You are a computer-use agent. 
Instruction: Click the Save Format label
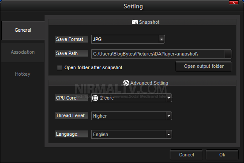[x=71, y=39]
